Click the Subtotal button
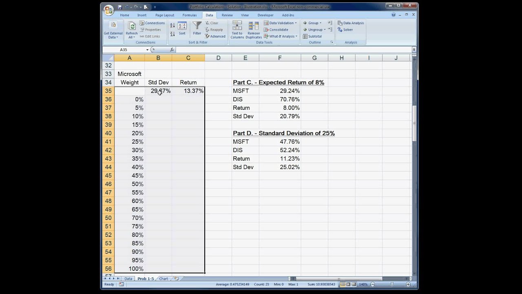 tap(312, 36)
